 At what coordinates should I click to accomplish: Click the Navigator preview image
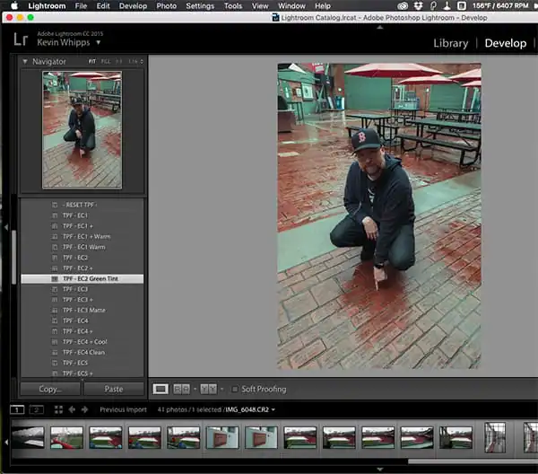[x=82, y=130]
